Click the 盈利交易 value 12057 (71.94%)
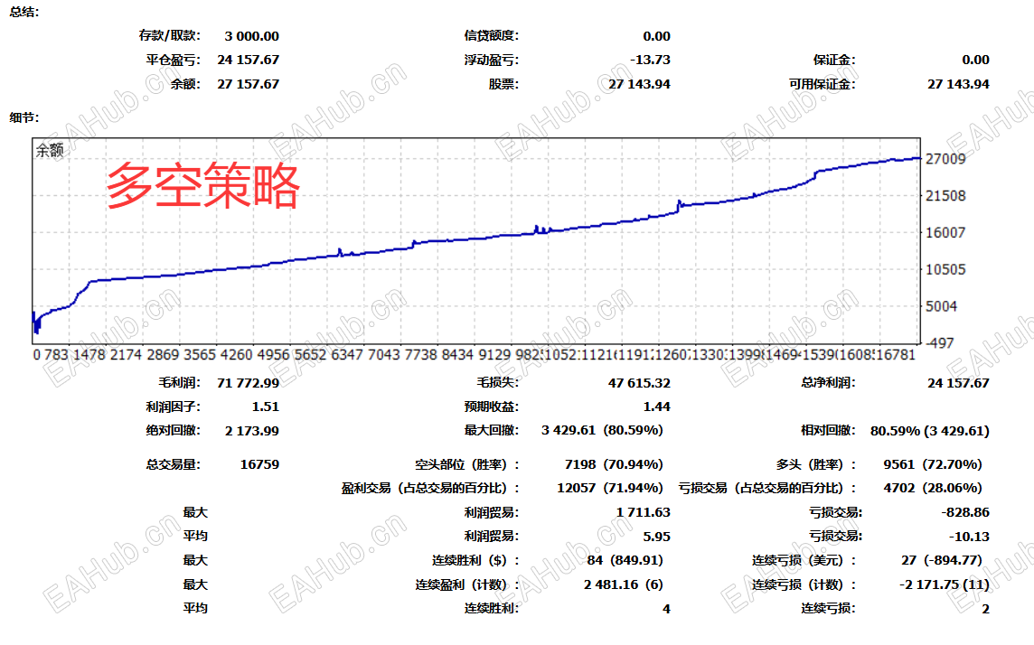Viewport: 1034px width, 645px height. 610,488
